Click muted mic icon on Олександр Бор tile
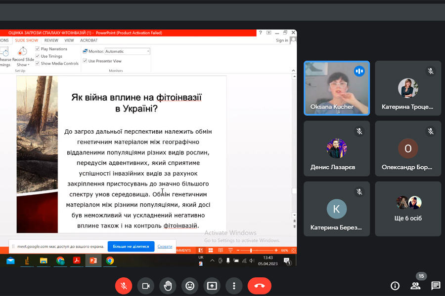Screen dimensions: 445x296 click(431, 131)
